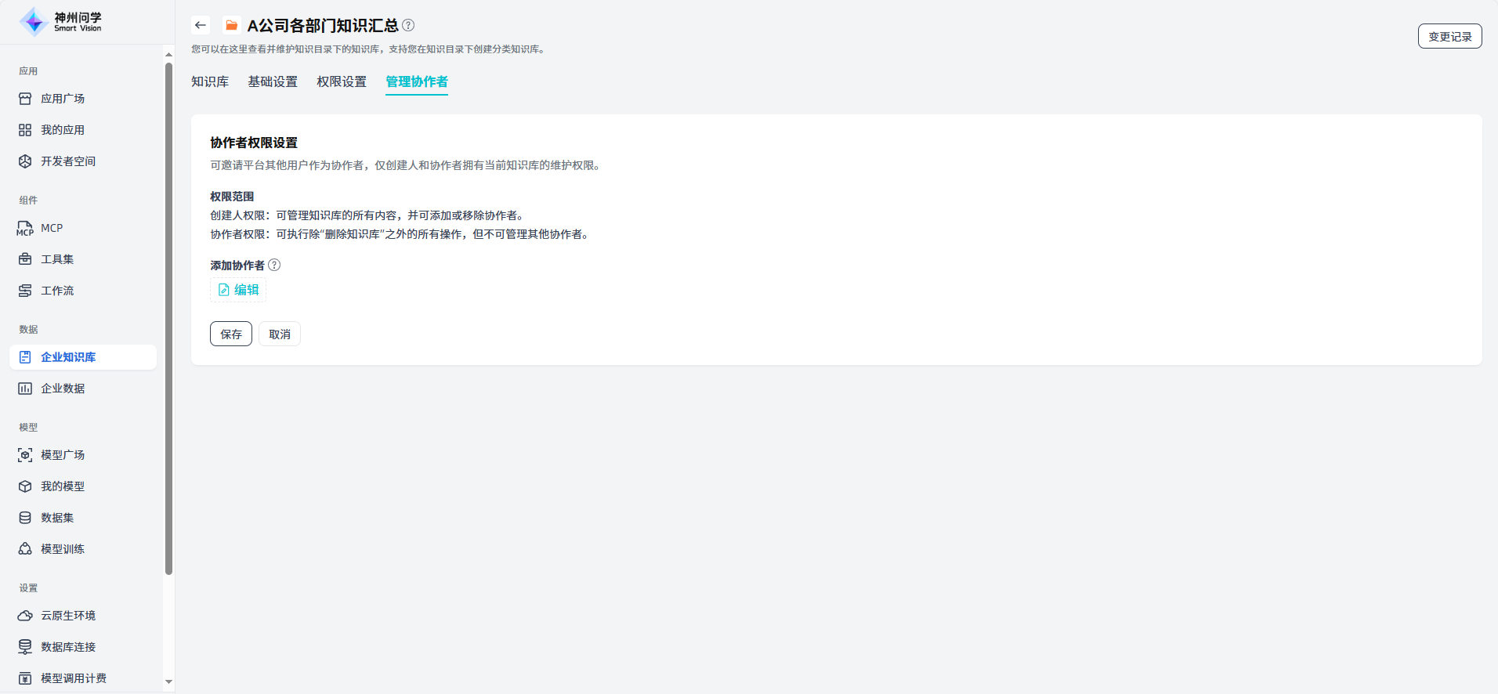Open the 变更记录 change log
1498x694 pixels.
pyautogui.click(x=1449, y=36)
